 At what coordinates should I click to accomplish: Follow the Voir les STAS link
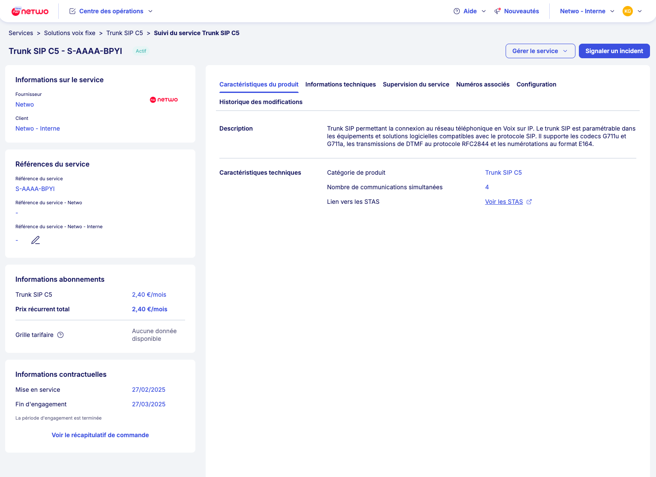[504, 202]
